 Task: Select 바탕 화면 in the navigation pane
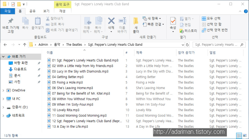click(x=21, y=63)
